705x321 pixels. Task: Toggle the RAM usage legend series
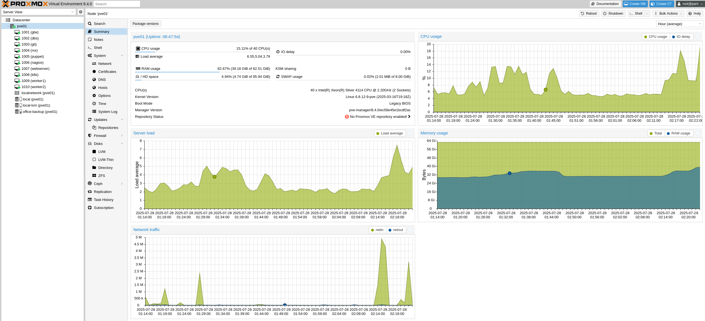[678, 133]
